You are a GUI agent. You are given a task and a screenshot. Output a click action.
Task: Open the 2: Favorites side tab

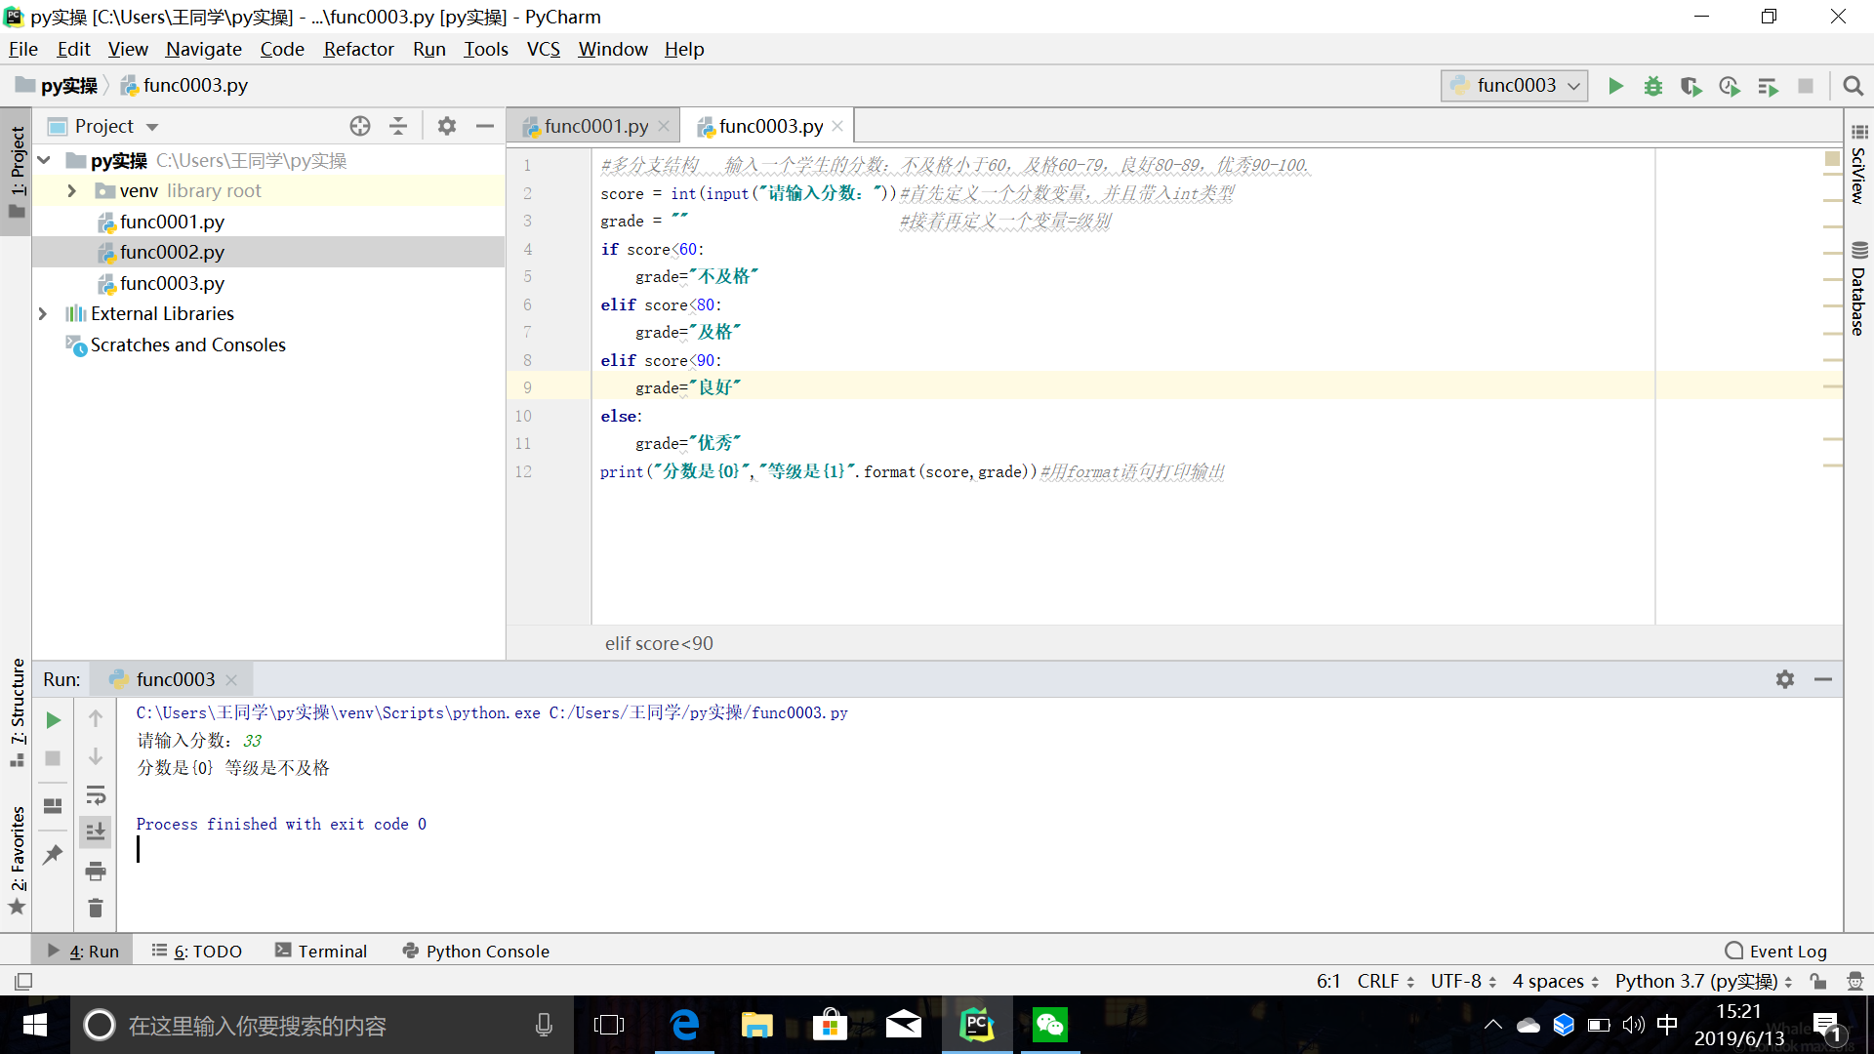pos(17,861)
